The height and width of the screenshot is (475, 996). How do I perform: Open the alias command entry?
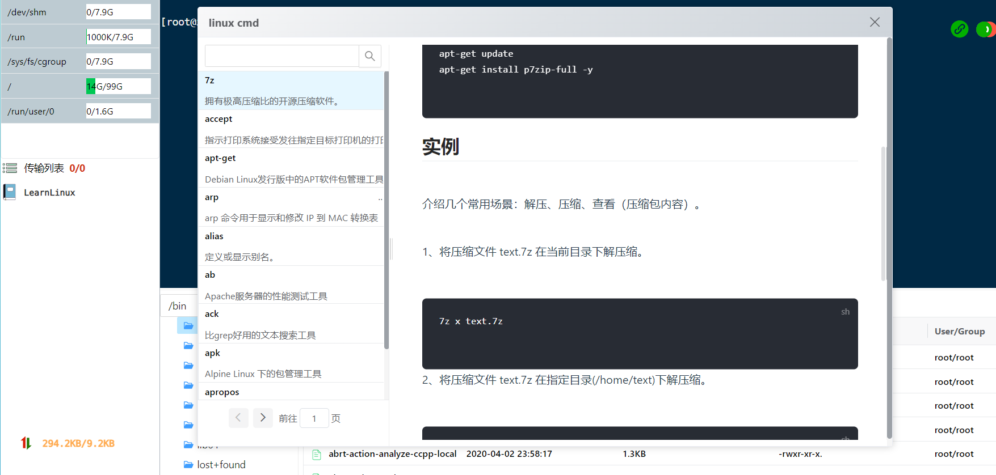coord(291,246)
